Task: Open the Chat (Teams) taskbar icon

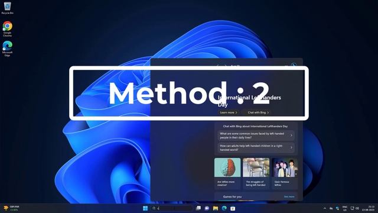Action: (x=207, y=208)
